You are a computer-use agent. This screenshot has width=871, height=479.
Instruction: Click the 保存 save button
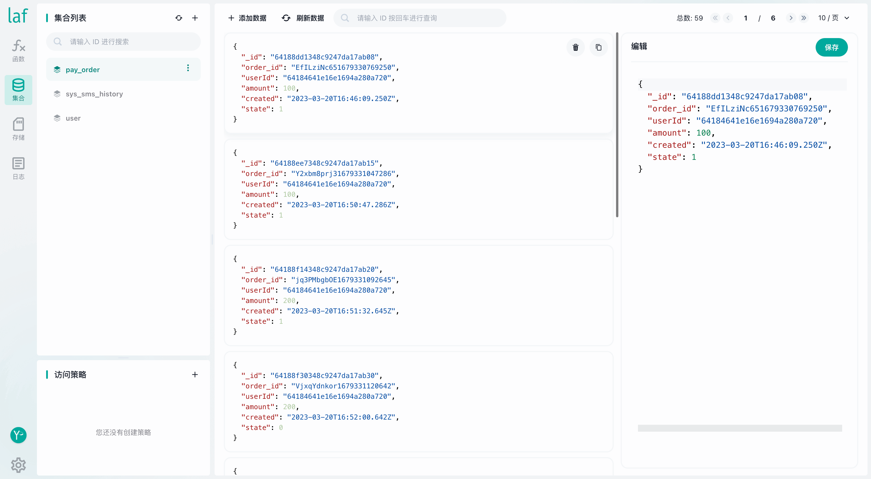pos(831,47)
